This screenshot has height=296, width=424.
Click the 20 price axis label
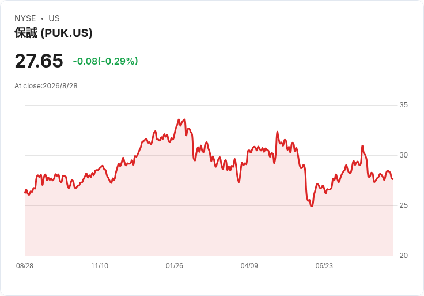(403, 256)
